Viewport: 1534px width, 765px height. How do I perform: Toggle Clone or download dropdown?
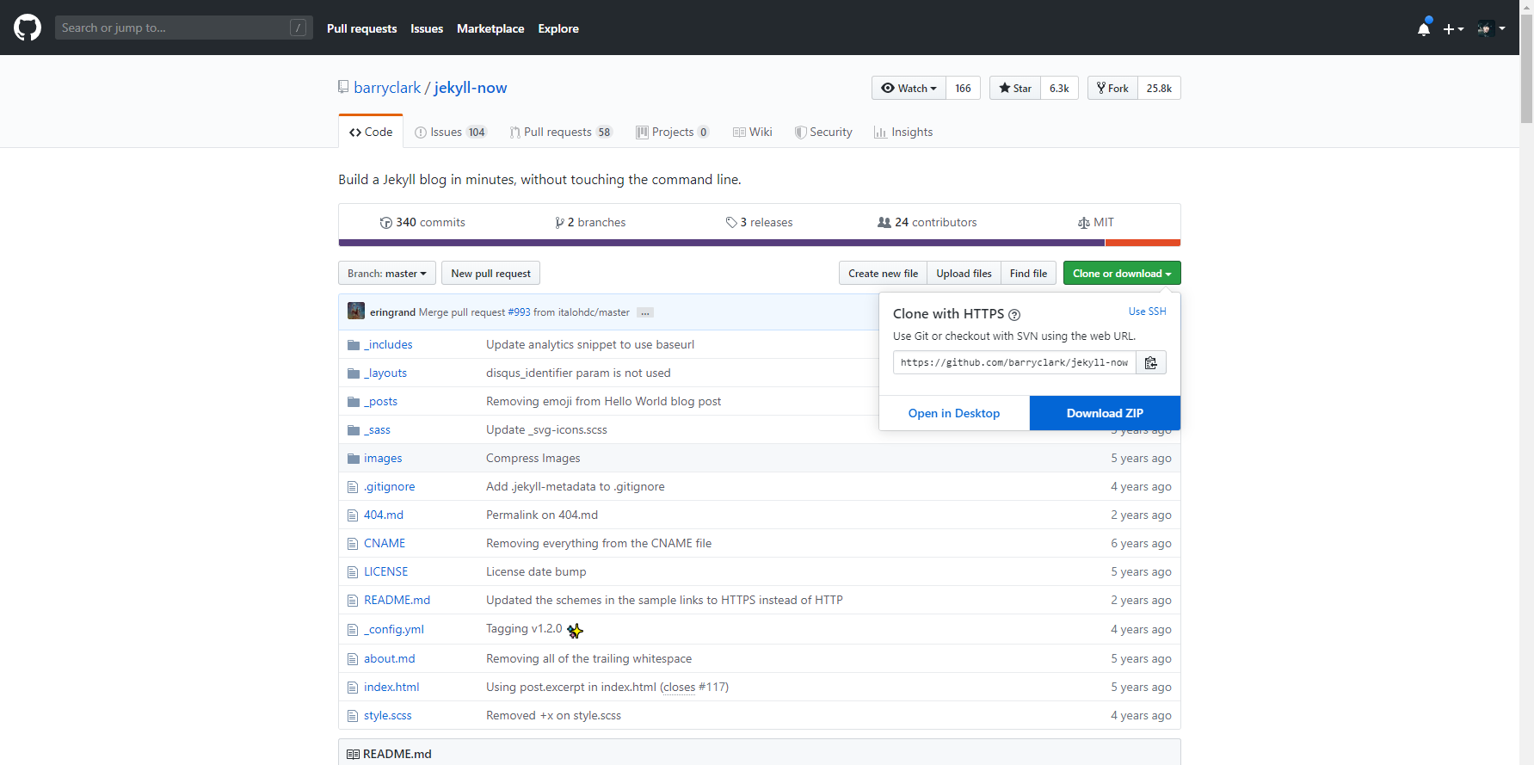pyautogui.click(x=1122, y=273)
